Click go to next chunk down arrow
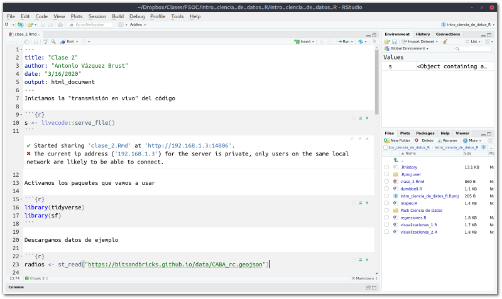This screenshot has height=299, width=502. [329, 41]
